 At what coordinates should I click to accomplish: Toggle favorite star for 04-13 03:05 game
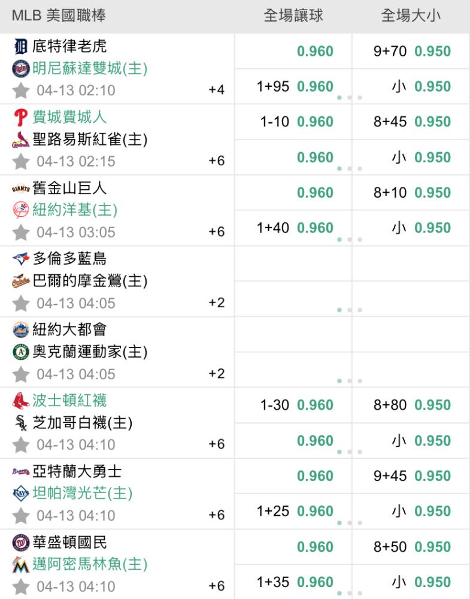21,232
